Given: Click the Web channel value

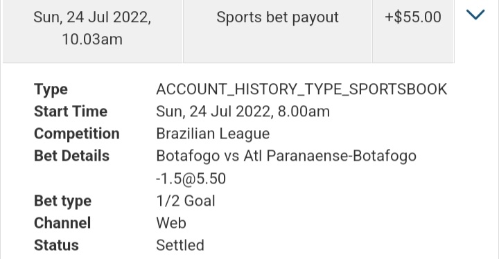Looking at the screenshot, I should pyautogui.click(x=171, y=223).
